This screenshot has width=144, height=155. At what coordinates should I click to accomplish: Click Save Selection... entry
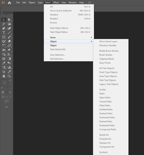point(69,55)
